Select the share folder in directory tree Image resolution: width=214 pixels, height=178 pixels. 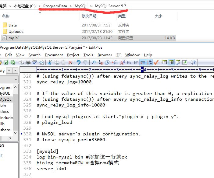[5, 130]
